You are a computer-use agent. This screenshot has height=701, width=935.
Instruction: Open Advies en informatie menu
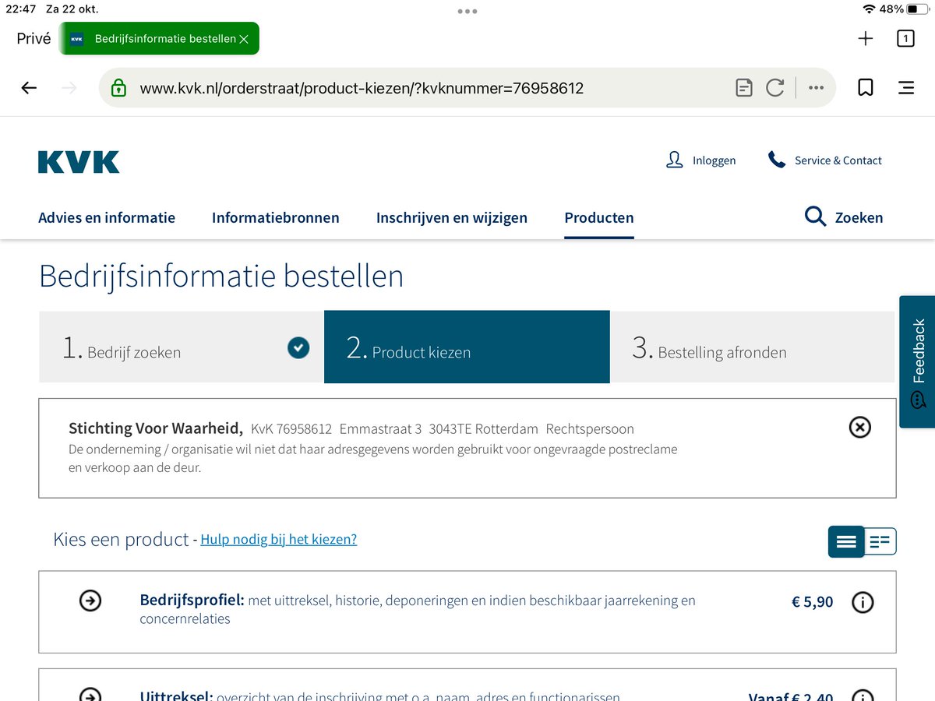pyautogui.click(x=107, y=217)
